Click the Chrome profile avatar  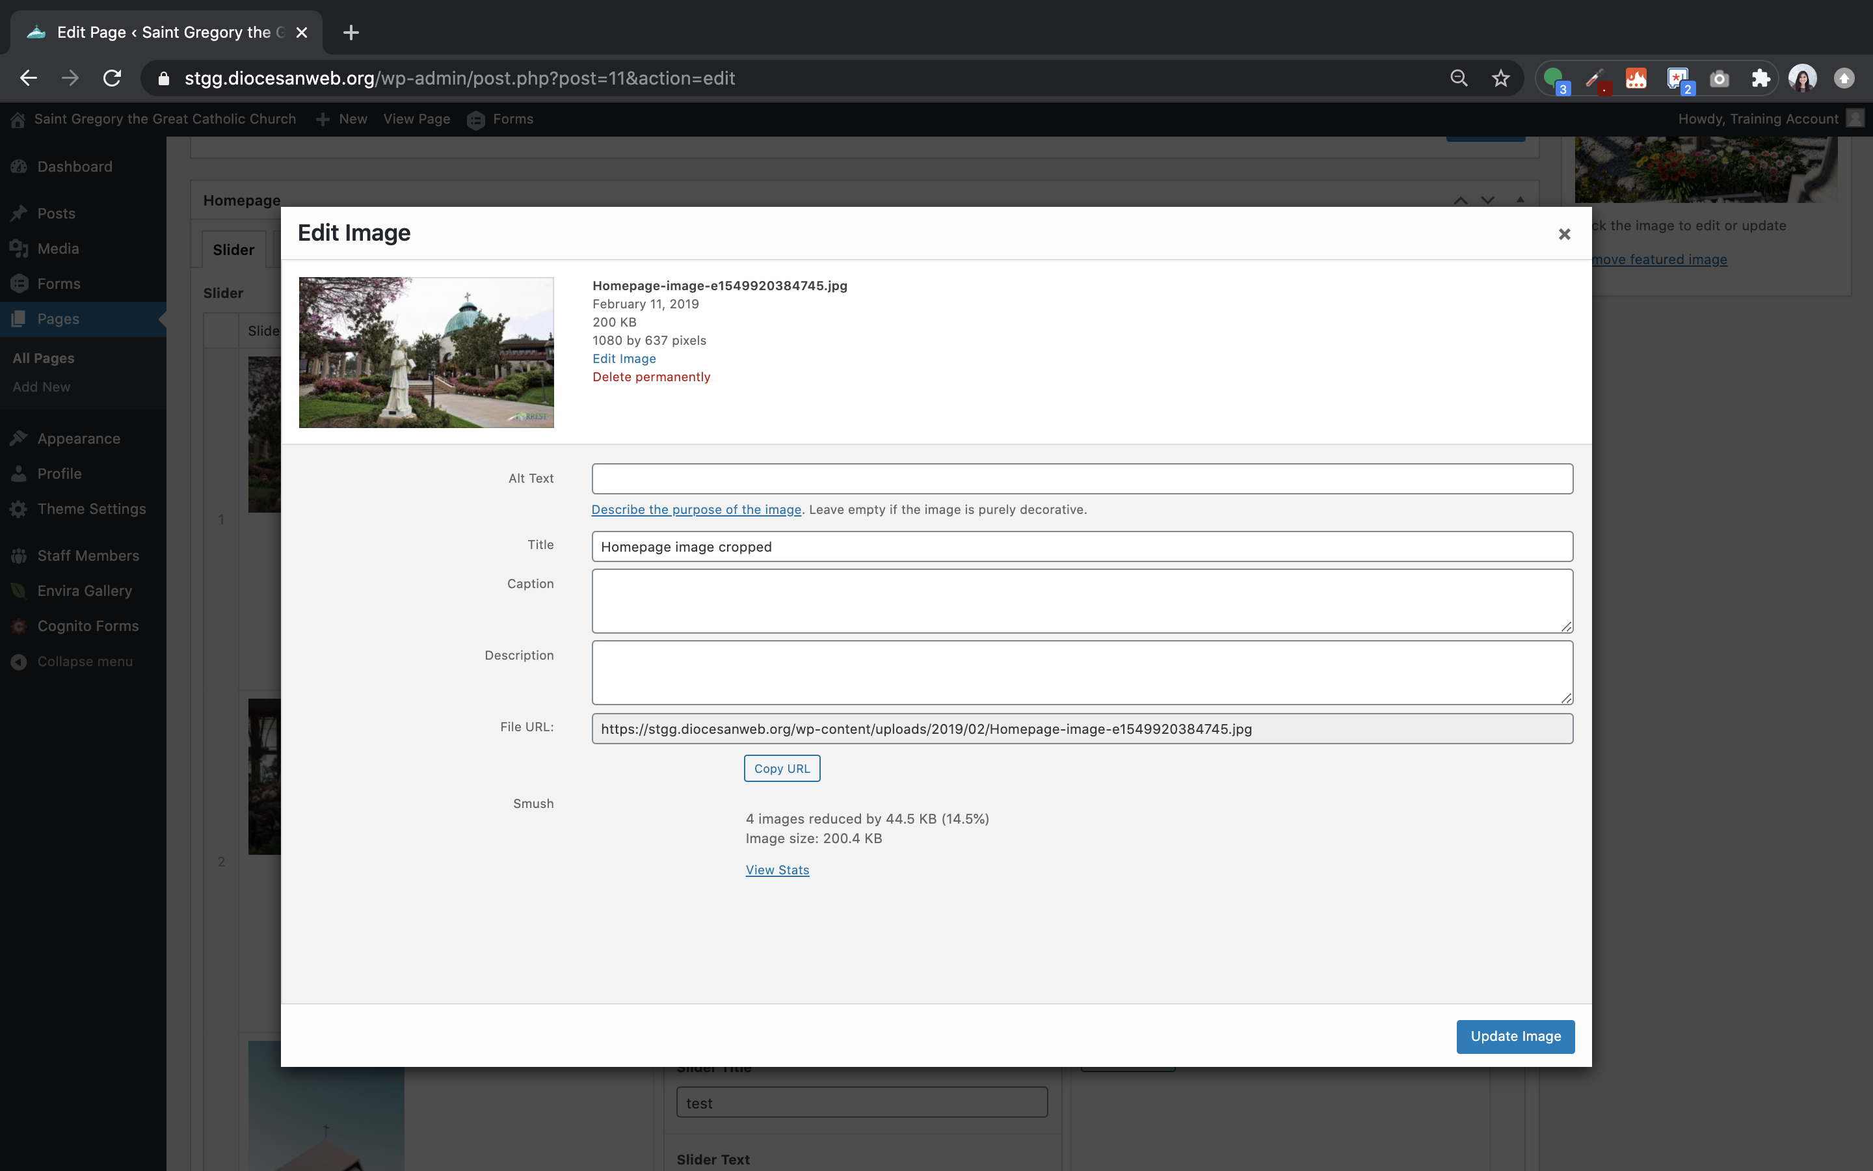click(1802, 78)
